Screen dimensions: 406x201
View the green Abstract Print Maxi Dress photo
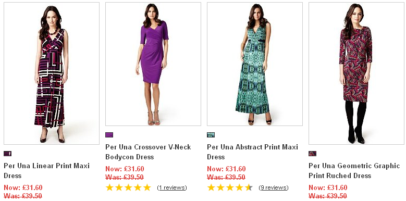tap(255, 64)
